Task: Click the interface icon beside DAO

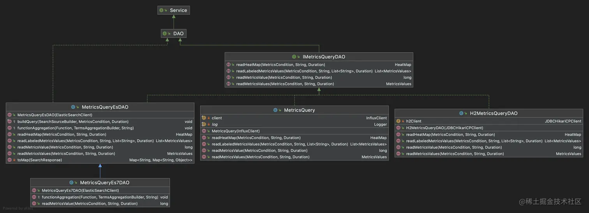Action: pyautogui.click(x=165, y=33)
